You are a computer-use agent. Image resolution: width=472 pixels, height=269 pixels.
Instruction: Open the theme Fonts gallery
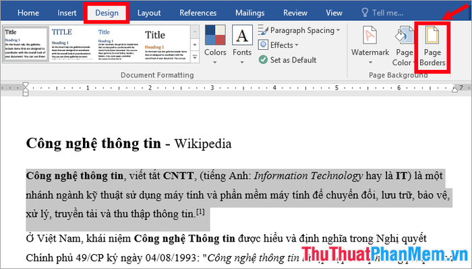click(x=242, y=42)
